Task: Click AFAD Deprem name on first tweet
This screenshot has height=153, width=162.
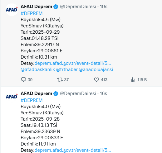Action: (36, 7)
